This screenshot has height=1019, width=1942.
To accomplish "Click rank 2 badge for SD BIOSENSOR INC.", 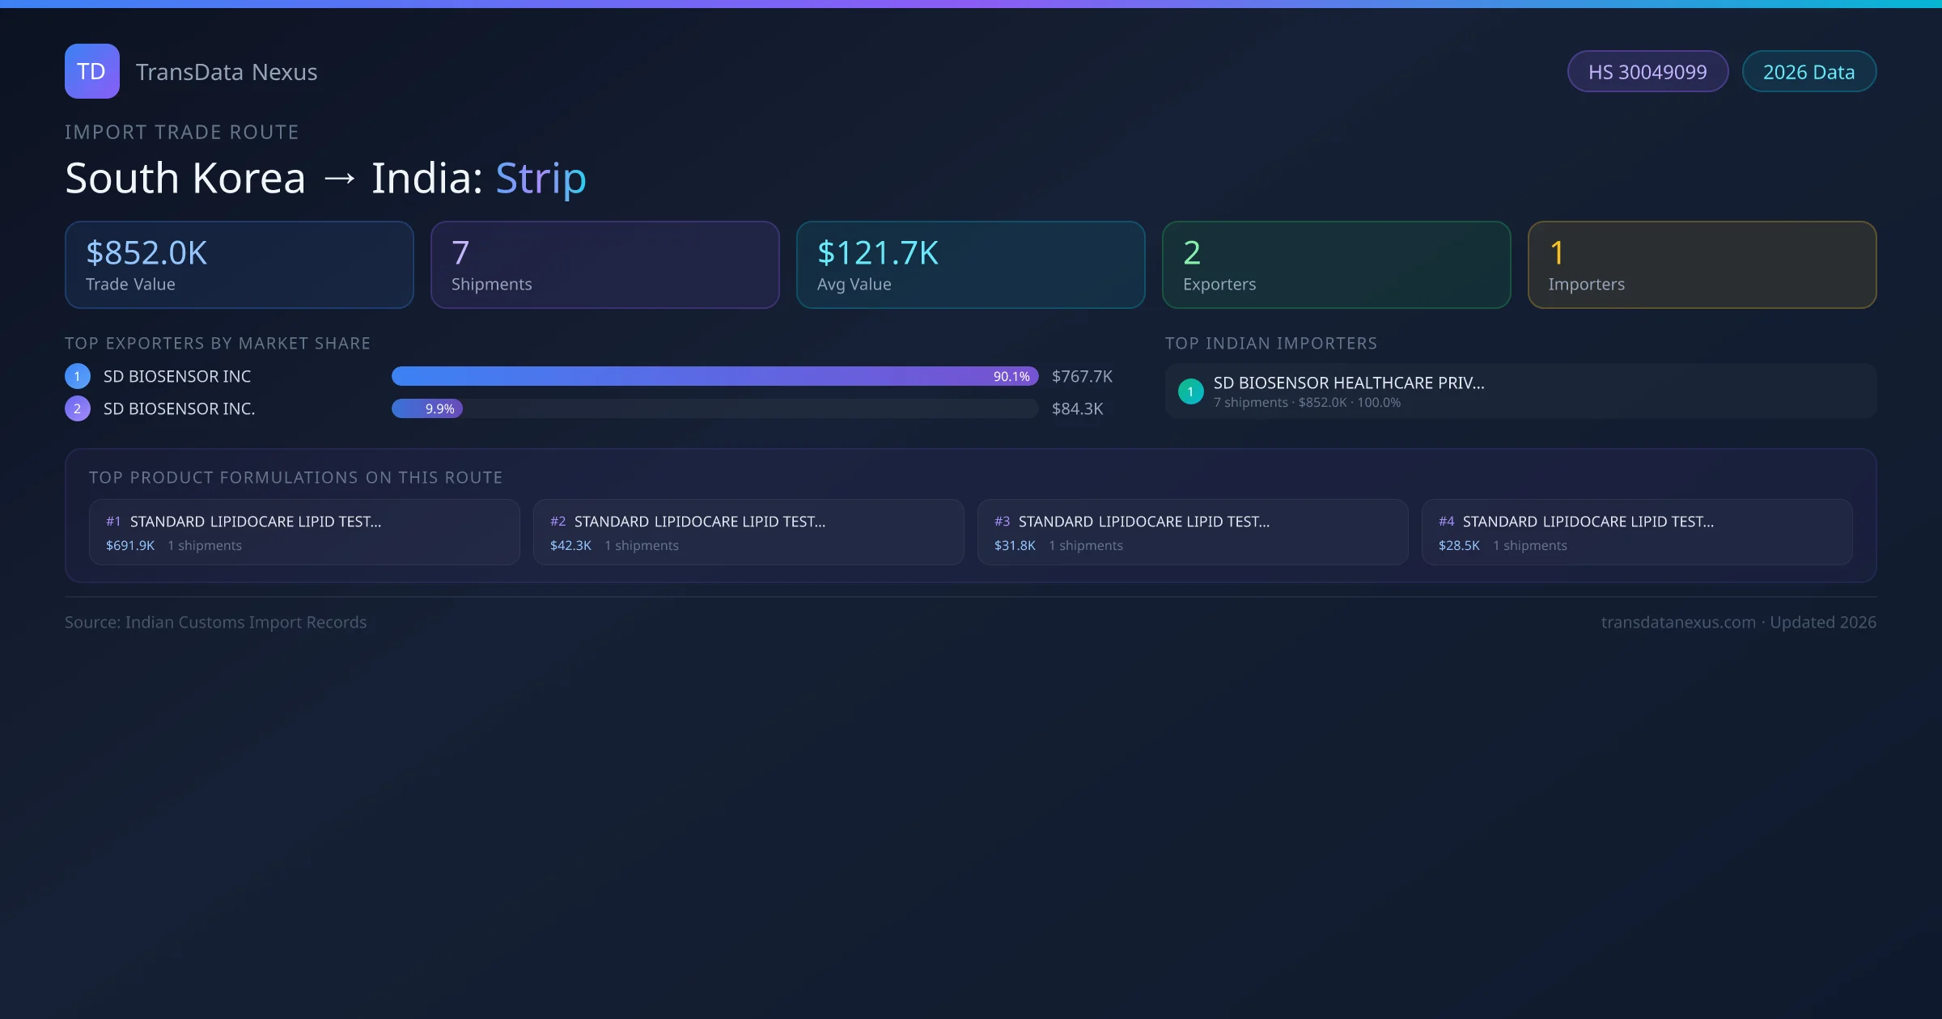I will click(x=78, y=408).
